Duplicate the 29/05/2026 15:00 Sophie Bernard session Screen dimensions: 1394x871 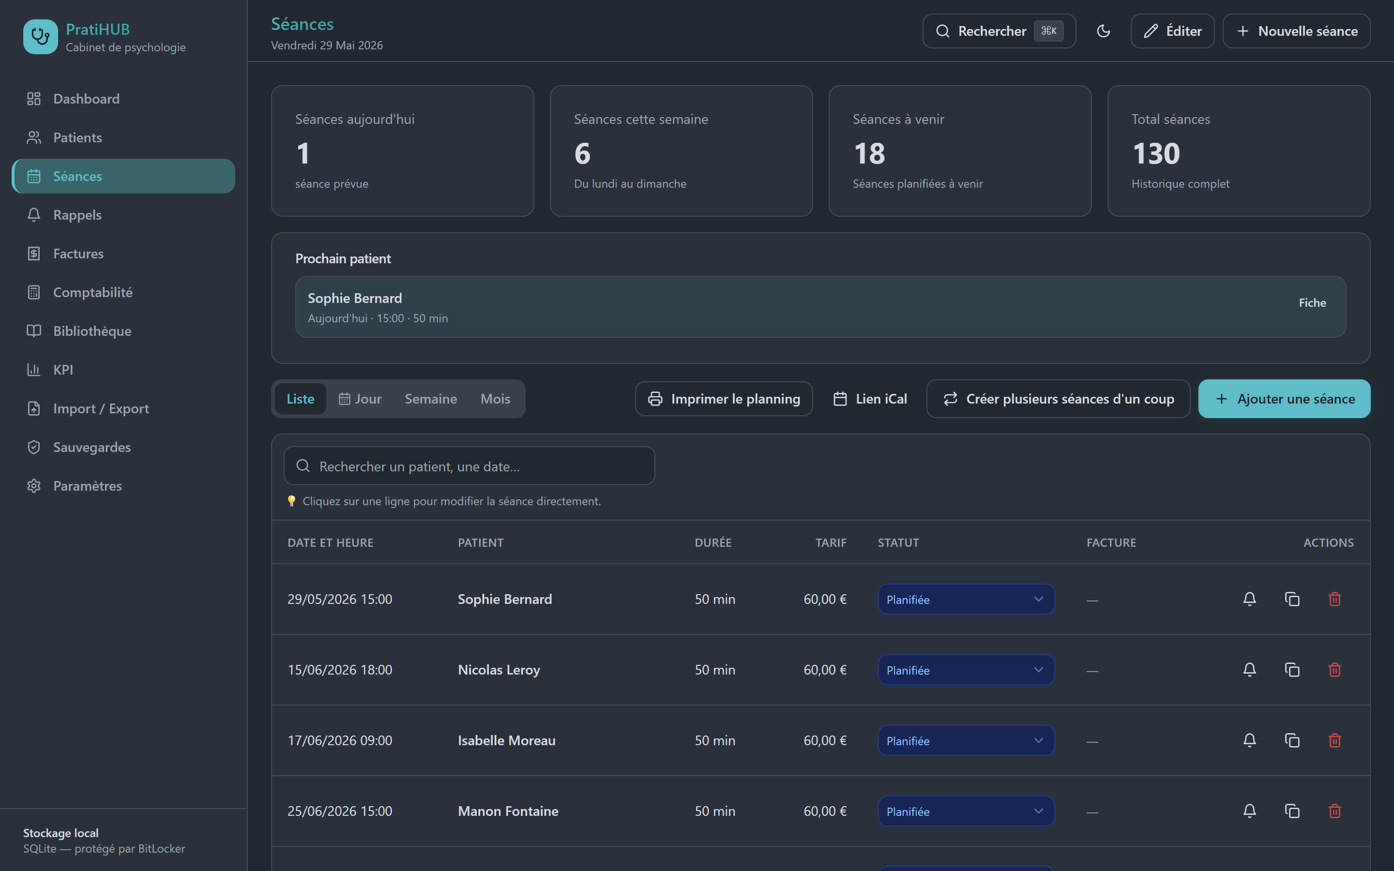pos(1292,599)
